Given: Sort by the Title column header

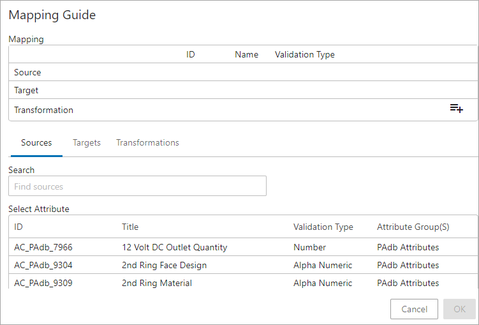Looking at the screenshot, I should click(130, 227).
